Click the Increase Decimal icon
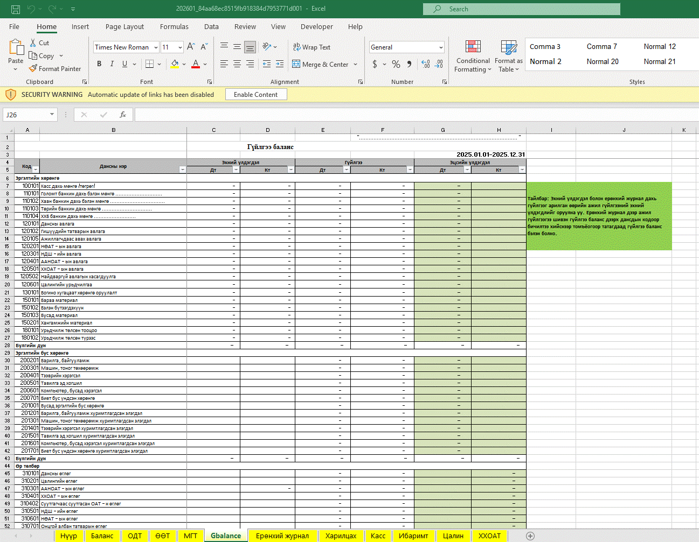Screen dimensions: 699x542 [426, 64]
